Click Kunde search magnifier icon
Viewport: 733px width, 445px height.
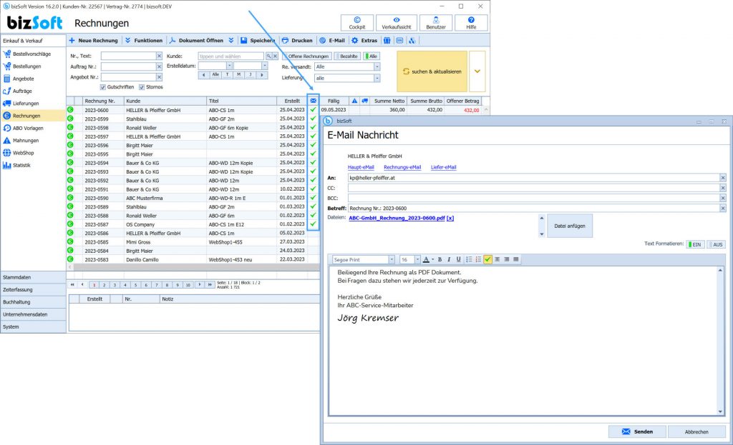[269, 56]
